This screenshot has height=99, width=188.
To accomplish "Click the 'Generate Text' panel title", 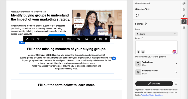I will click(142, 9).
